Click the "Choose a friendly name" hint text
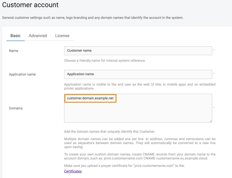This screenshot has height=178, width=232. click(105, 61)
